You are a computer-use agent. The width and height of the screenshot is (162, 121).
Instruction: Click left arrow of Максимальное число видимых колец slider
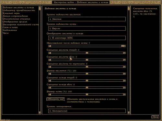pyautogui.click(x=50, y=46)
